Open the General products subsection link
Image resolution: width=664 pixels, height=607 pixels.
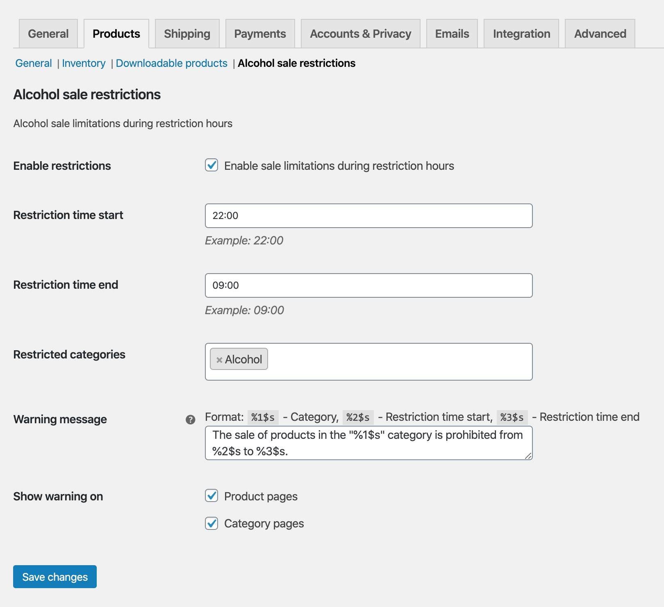pos(34,63)
